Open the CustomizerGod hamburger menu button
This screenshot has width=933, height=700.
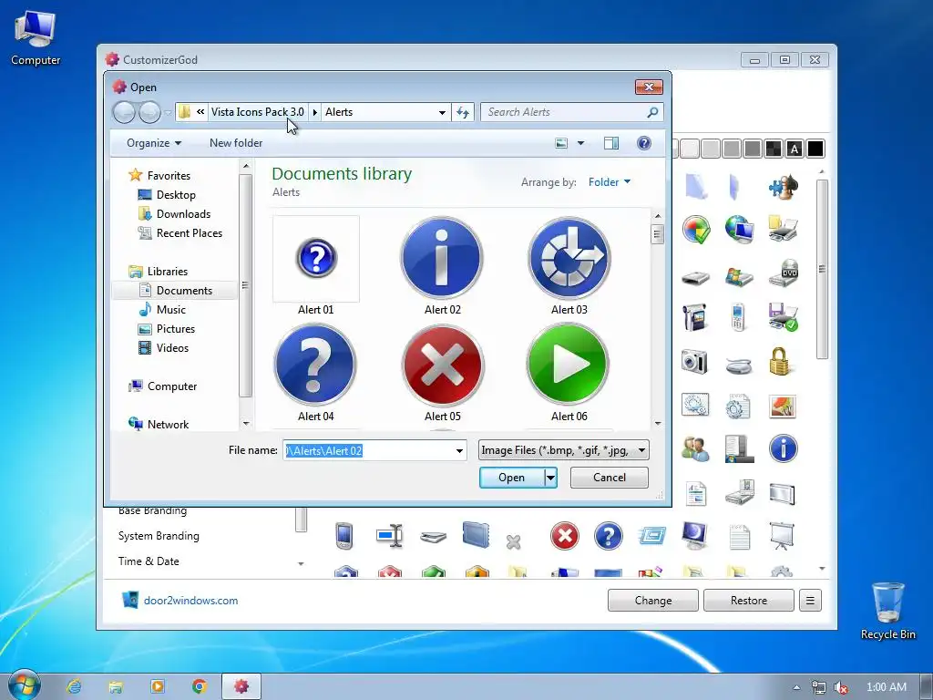point(810,601)
